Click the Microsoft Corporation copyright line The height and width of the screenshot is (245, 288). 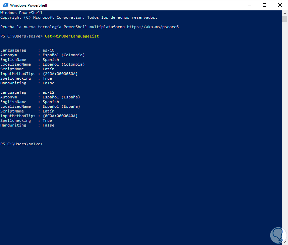[79, 17]
